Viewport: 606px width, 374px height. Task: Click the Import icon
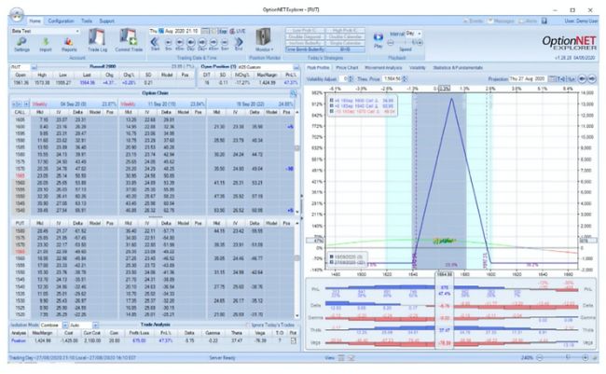point(47,43)
